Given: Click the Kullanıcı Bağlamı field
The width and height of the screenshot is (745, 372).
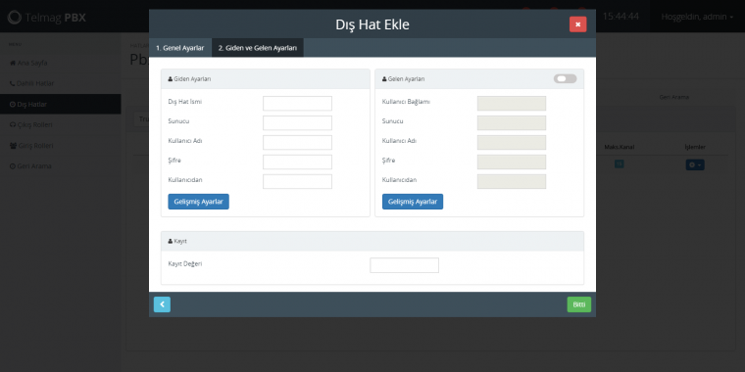Looking at the screenshot, I should coord(512,104).
